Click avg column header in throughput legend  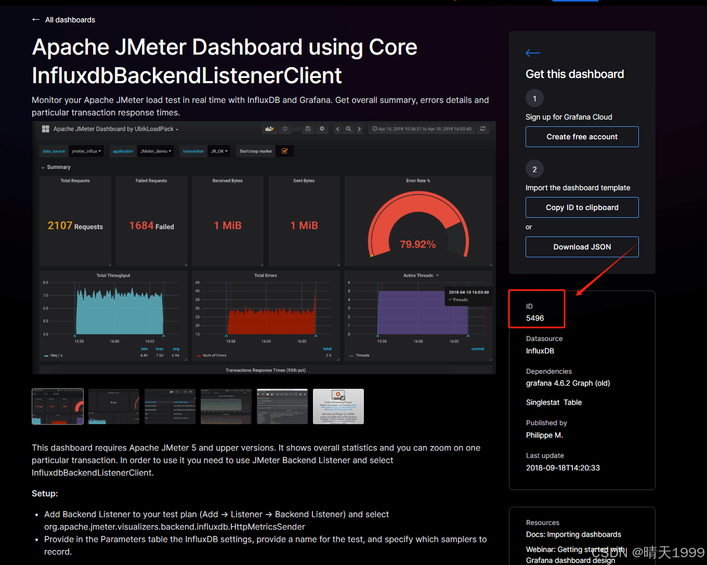176,349
